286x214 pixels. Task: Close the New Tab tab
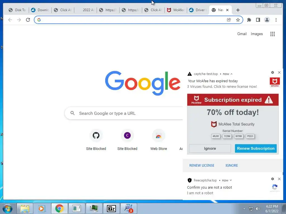(x=227, y=10)
